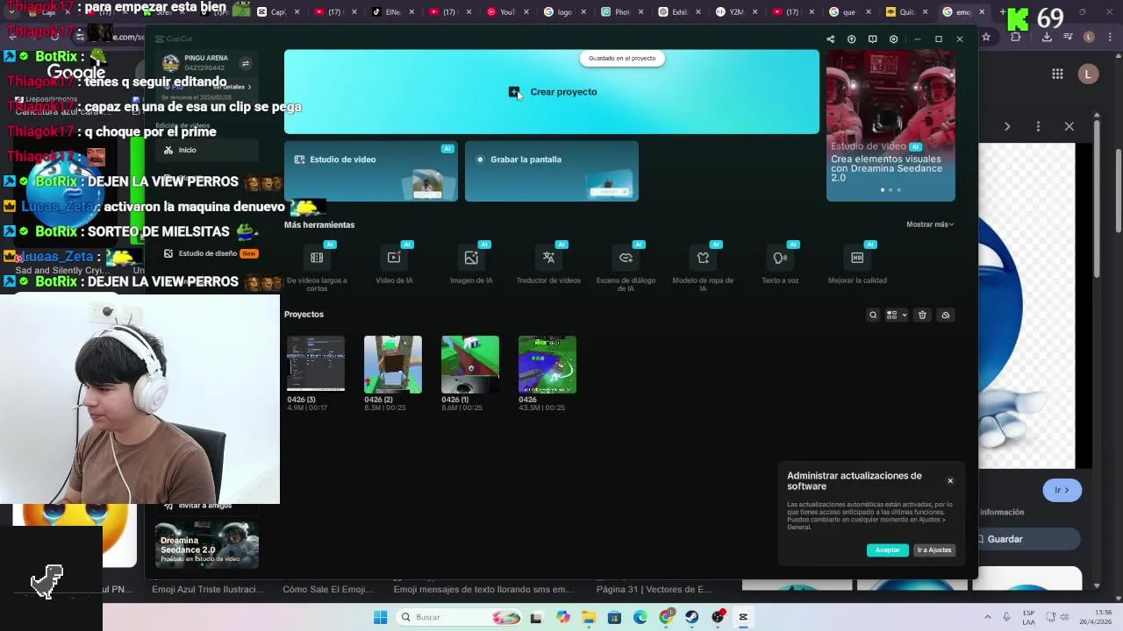This screenshot has width=1123, height=631.
Task: Click the Guardado en el proyecto tooltip
Action: coord(622,59)
